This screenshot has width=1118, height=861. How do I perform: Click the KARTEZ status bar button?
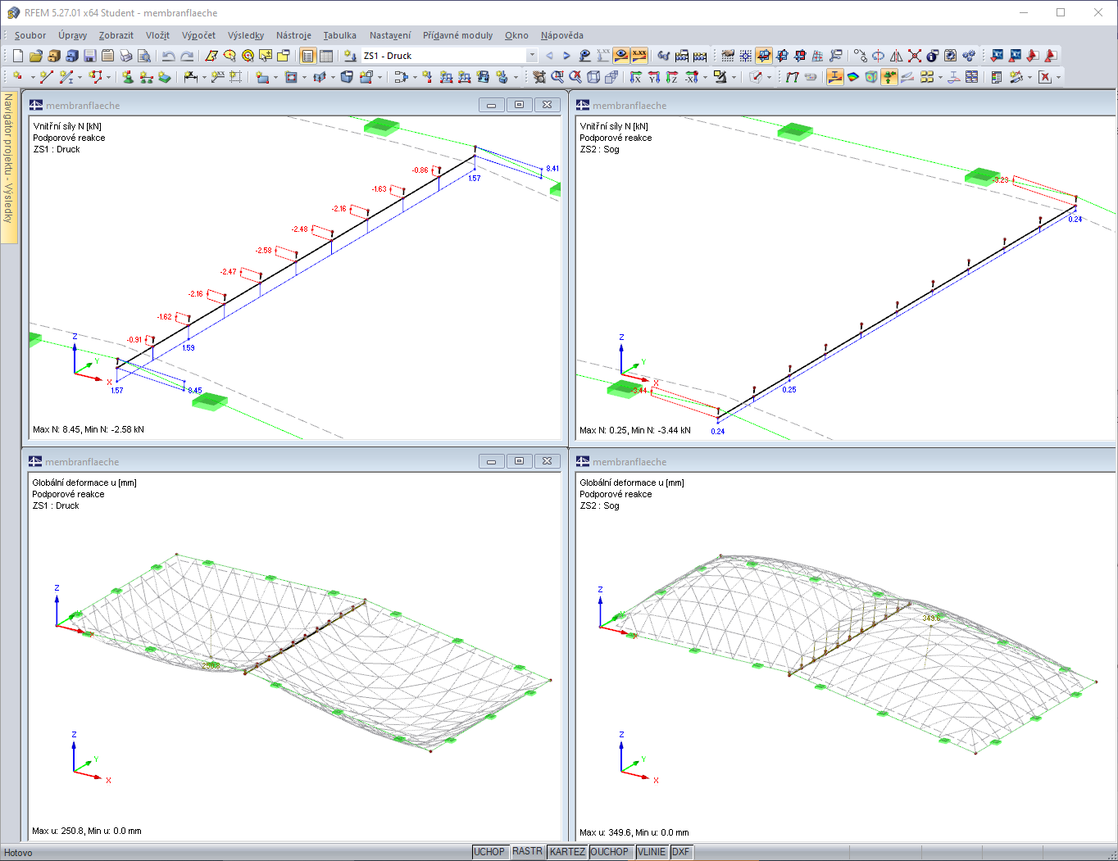[567, 852]
